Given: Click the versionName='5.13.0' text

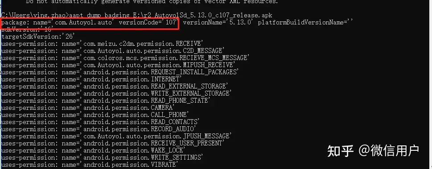Looking at the screenshot, I should pos(218,23).
